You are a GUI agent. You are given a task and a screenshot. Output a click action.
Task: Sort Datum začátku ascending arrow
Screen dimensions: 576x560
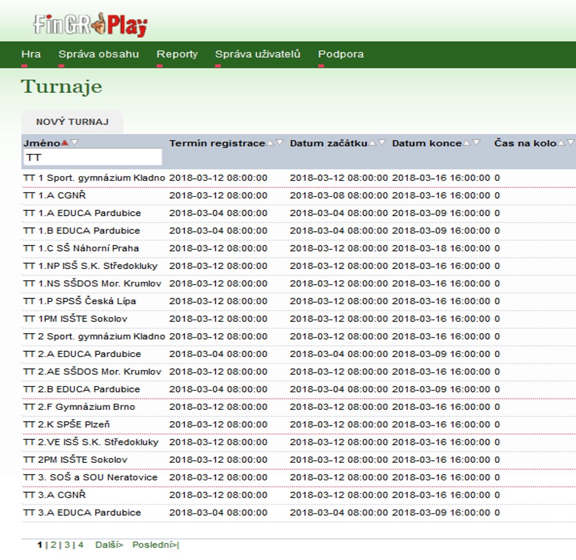pos(372,143)
